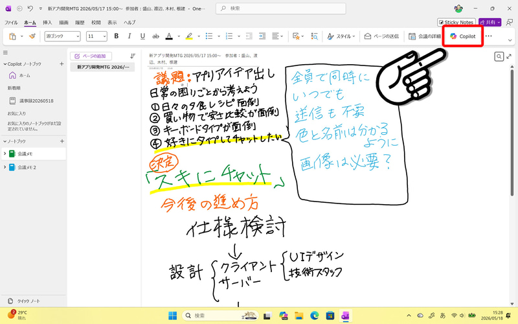Open the font size 11 box
Image resolution: width=518 pixels, height=324 pixels.
click(x=96, y=36)
